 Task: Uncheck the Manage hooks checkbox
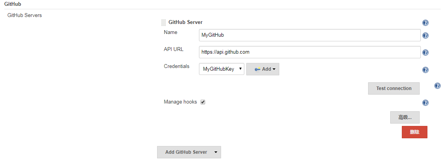point(203,102)
